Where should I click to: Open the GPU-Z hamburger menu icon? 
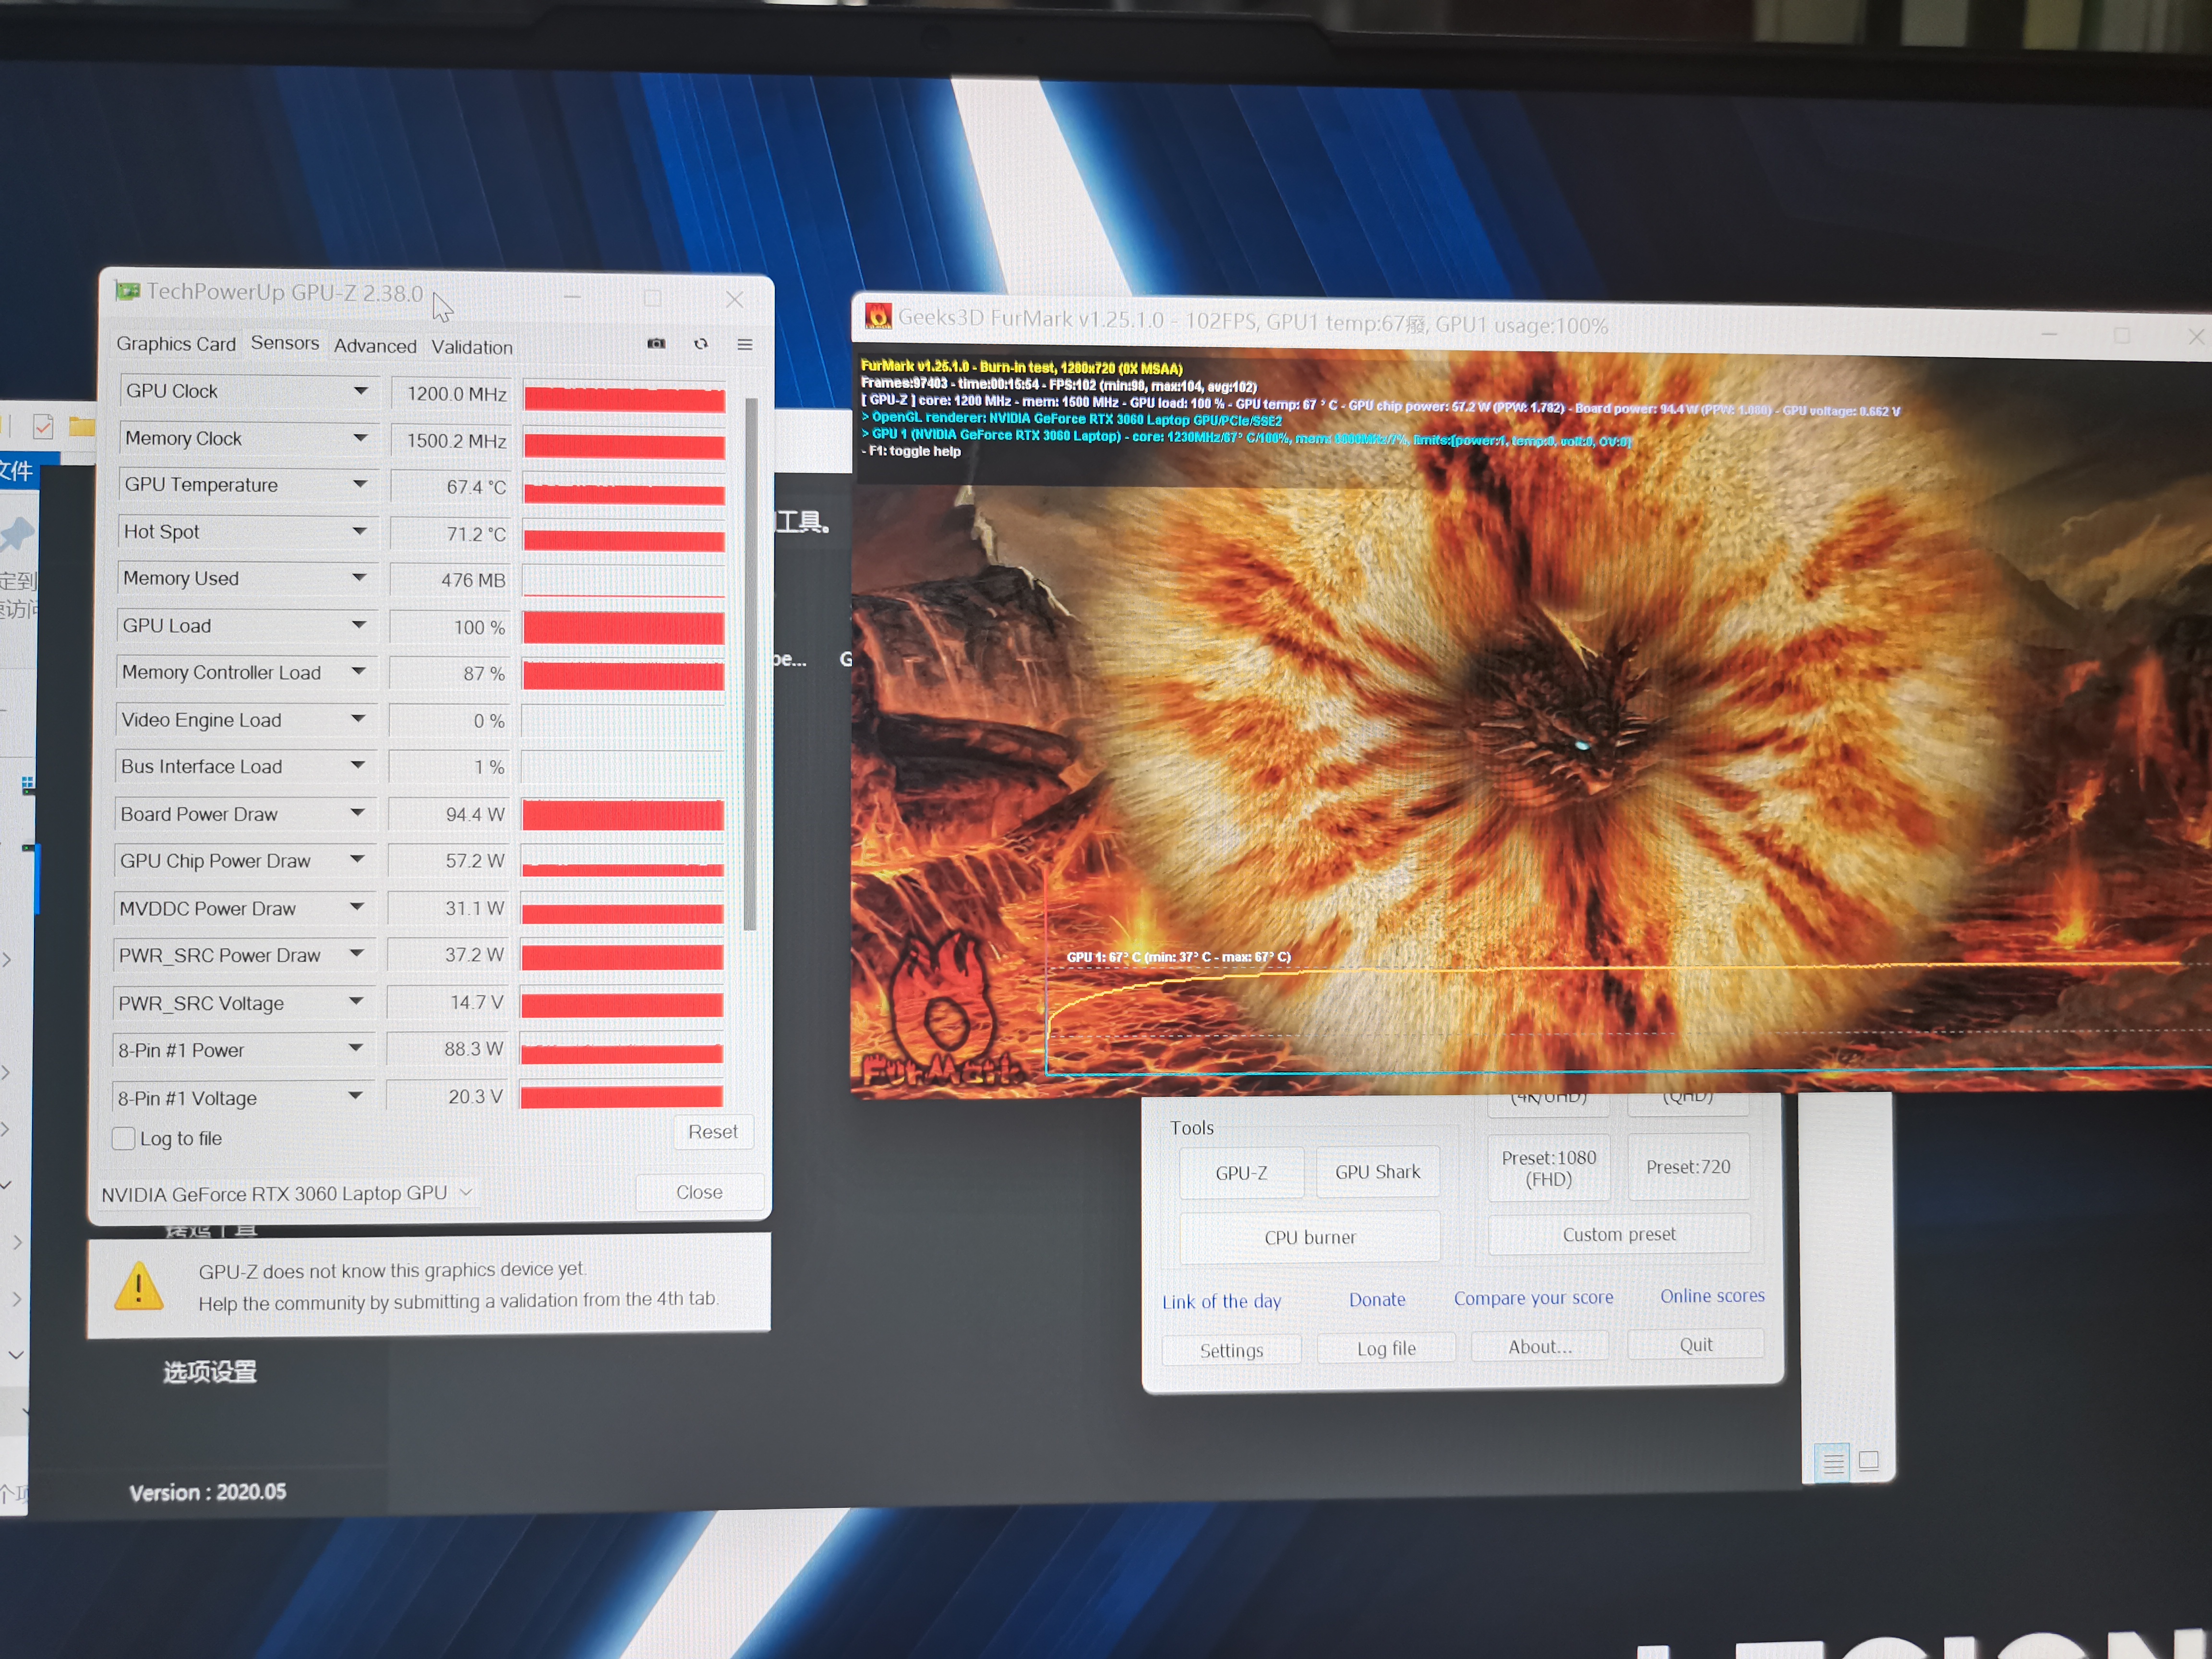coord(745,344)
